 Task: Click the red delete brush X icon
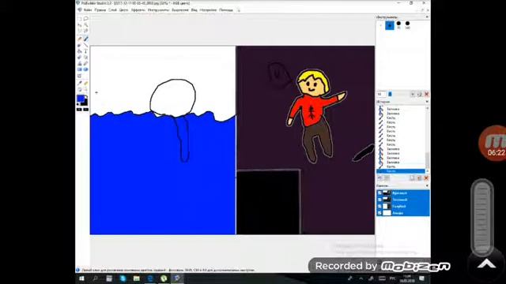click(x=426, y=94)
